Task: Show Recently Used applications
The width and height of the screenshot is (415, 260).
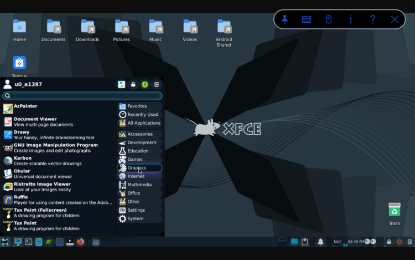Action: [x=139, y=115]
